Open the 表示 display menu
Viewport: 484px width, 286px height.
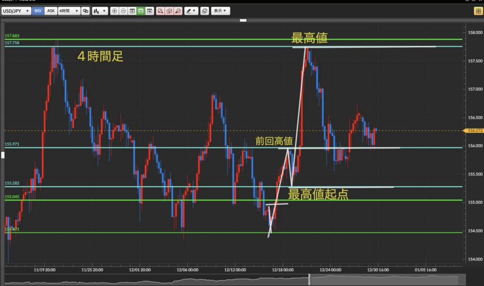(220, 11)
